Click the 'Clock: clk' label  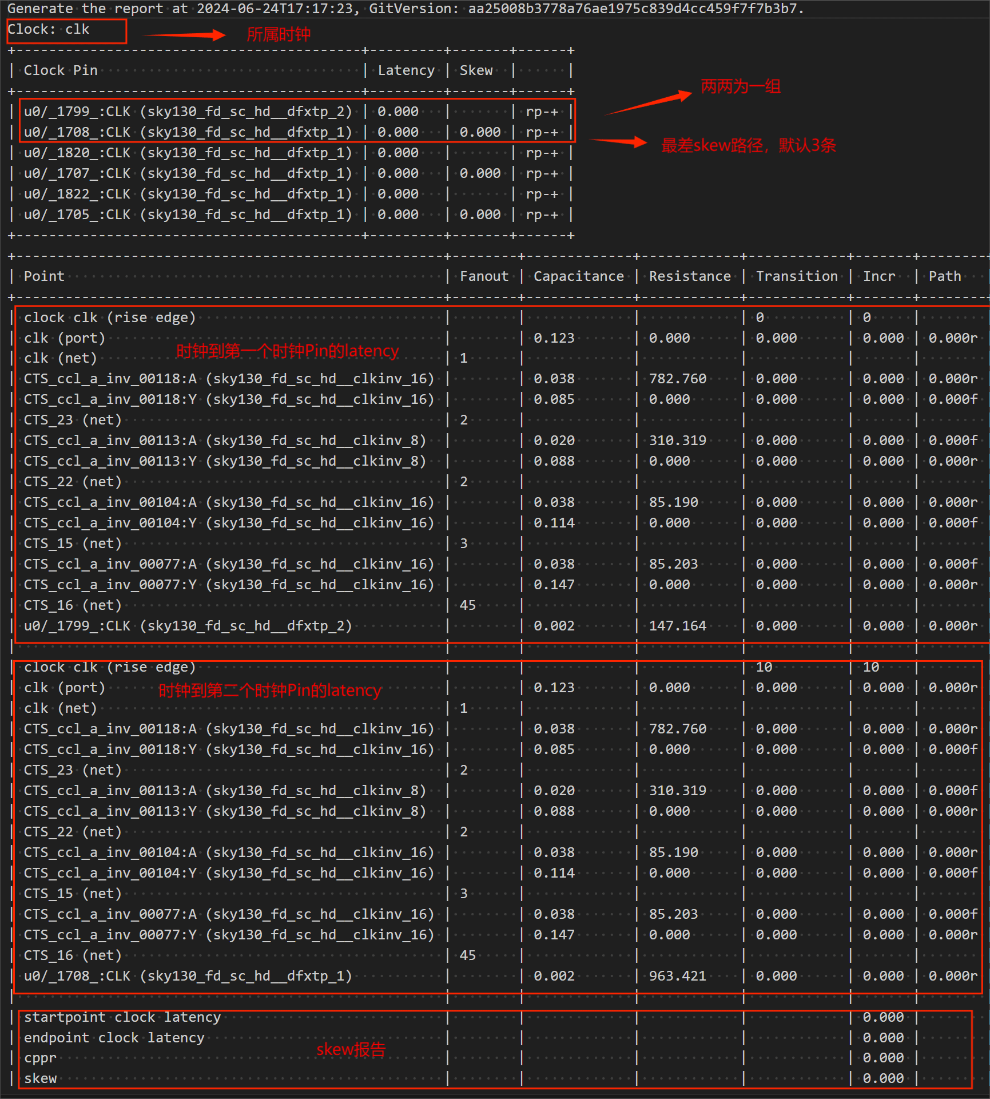48,30
